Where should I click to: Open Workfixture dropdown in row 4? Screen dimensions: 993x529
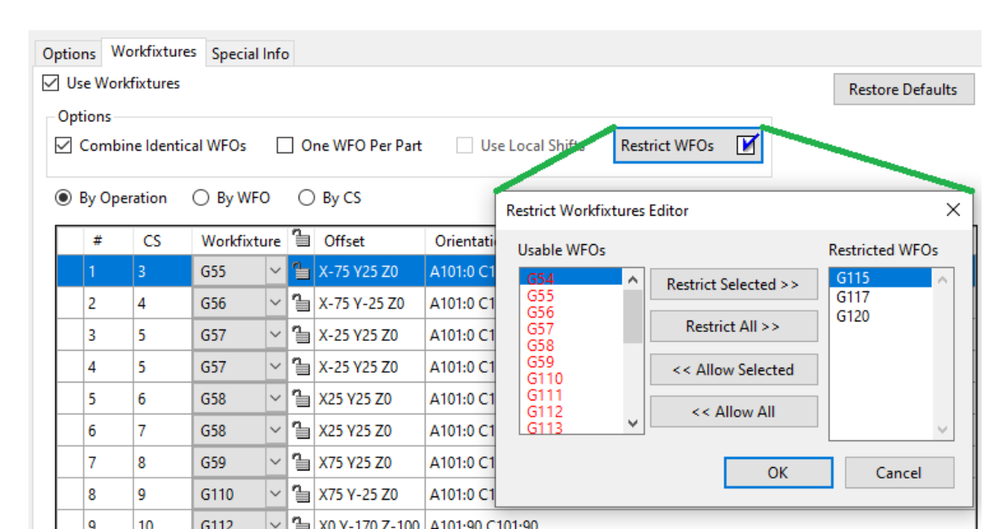pos(275,367)
